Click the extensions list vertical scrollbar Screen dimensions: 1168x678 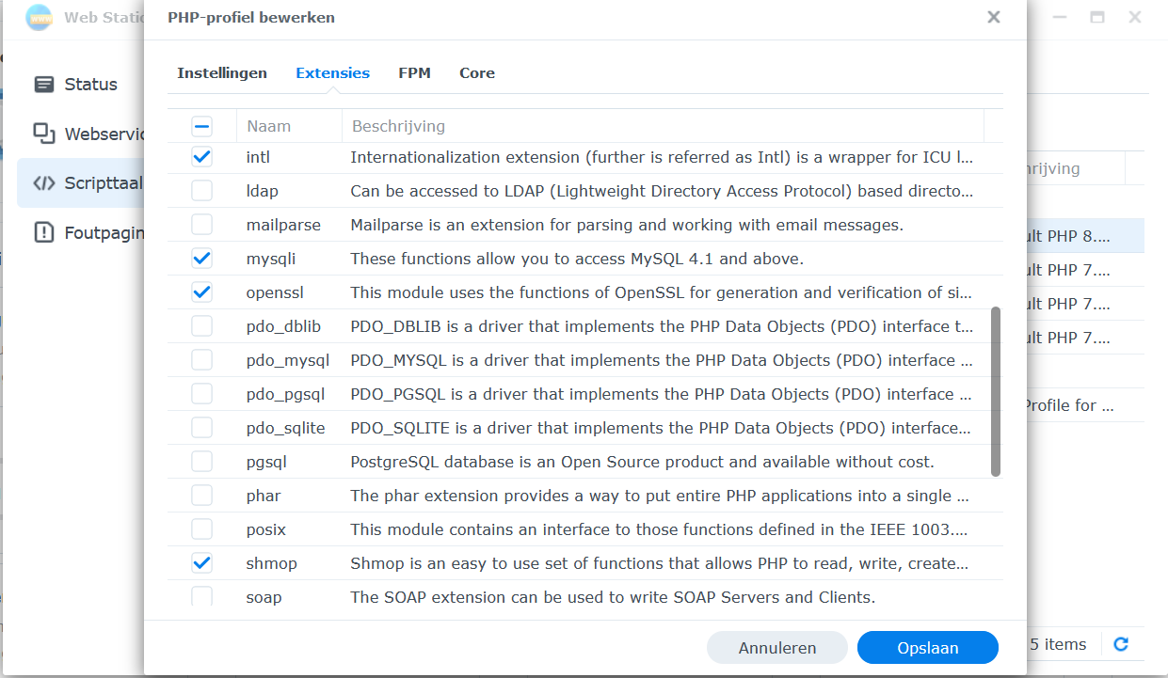pyautogui.click(x=995, y=391)
